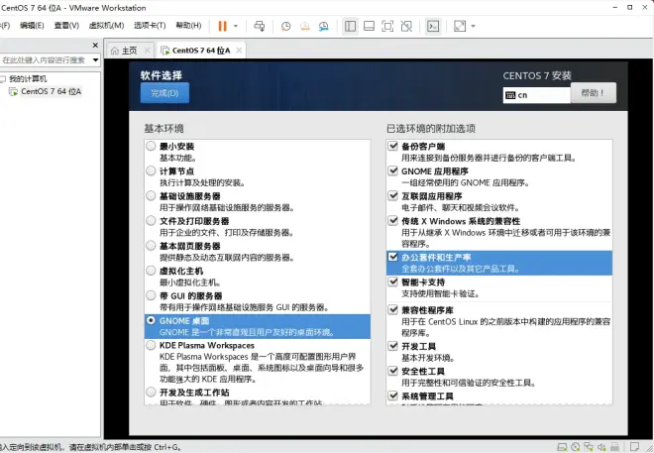
Task: Focus the library search field
Action: click(45, 60)
